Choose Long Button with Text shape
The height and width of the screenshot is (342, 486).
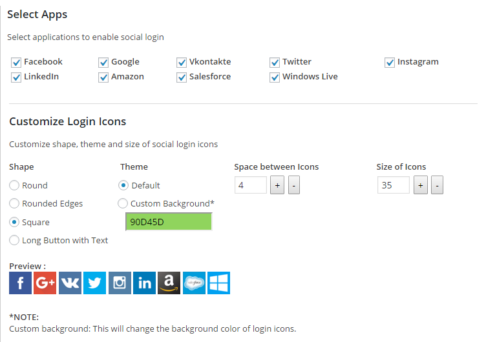coord(14,241)
